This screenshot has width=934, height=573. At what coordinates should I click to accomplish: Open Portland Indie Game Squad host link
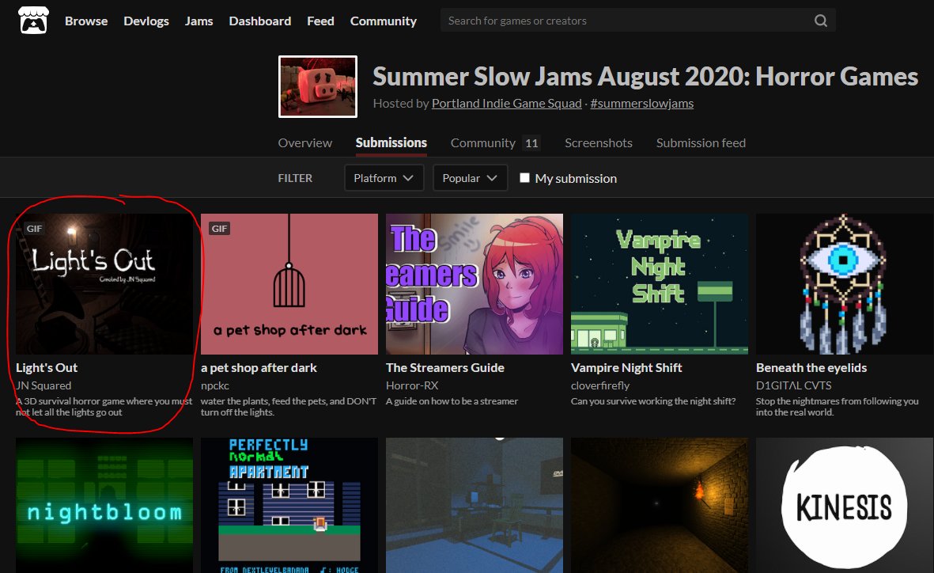point(506,104)
